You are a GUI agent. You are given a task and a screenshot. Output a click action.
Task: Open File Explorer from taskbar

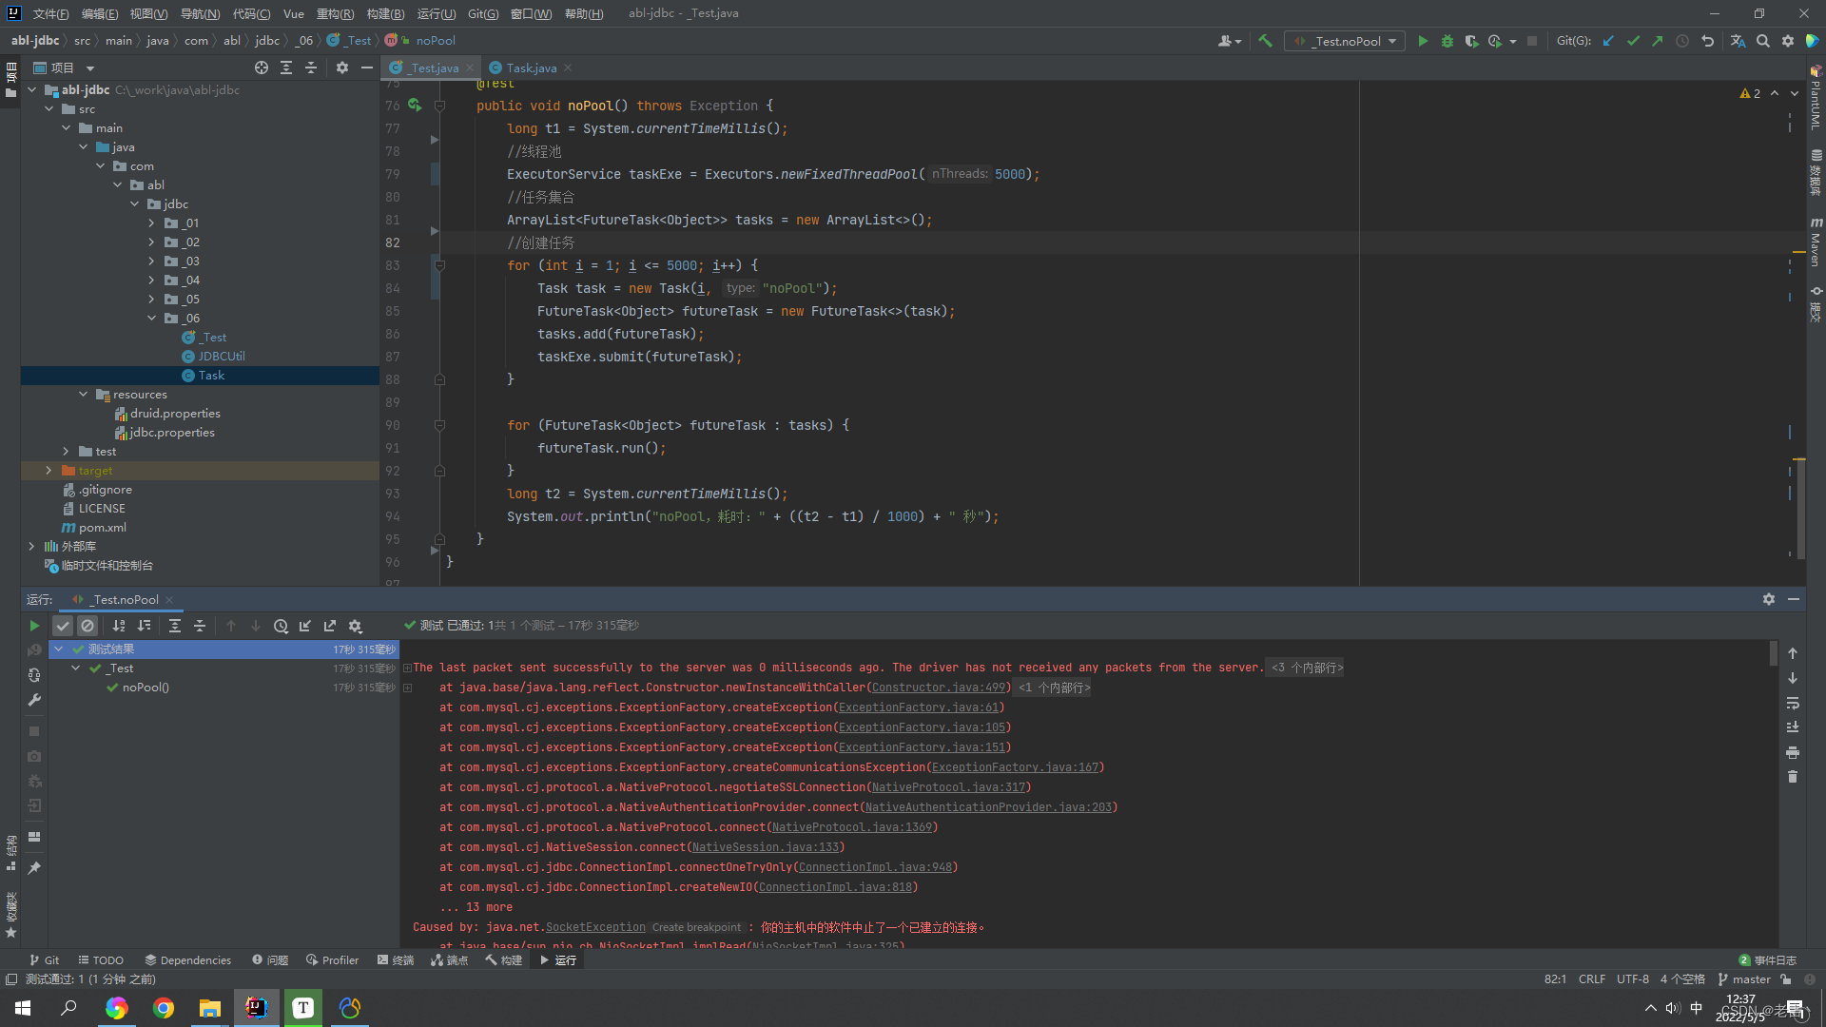click(x=209, y=1008)
